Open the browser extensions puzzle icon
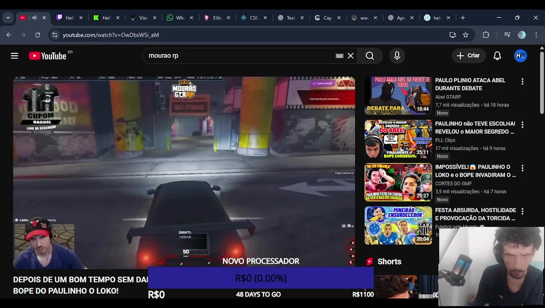This screenshot has width=545, height=308. [486, 35]
